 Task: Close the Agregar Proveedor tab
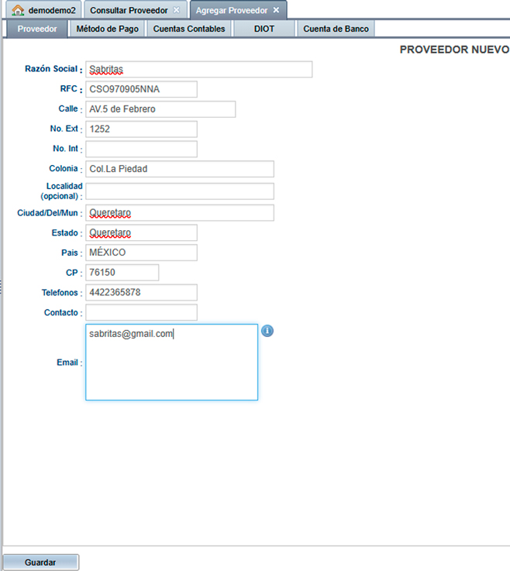click(x=276, y=10)
